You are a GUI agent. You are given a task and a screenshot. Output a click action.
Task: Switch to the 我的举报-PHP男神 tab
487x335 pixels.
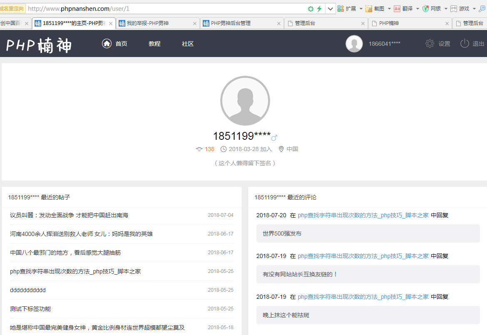pos(157,23)
